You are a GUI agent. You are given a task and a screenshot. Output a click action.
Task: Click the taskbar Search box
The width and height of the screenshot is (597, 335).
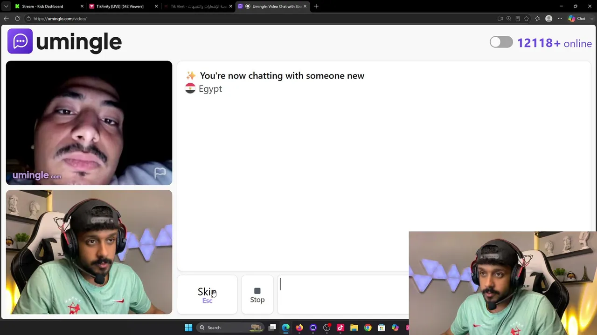[230, 328]
